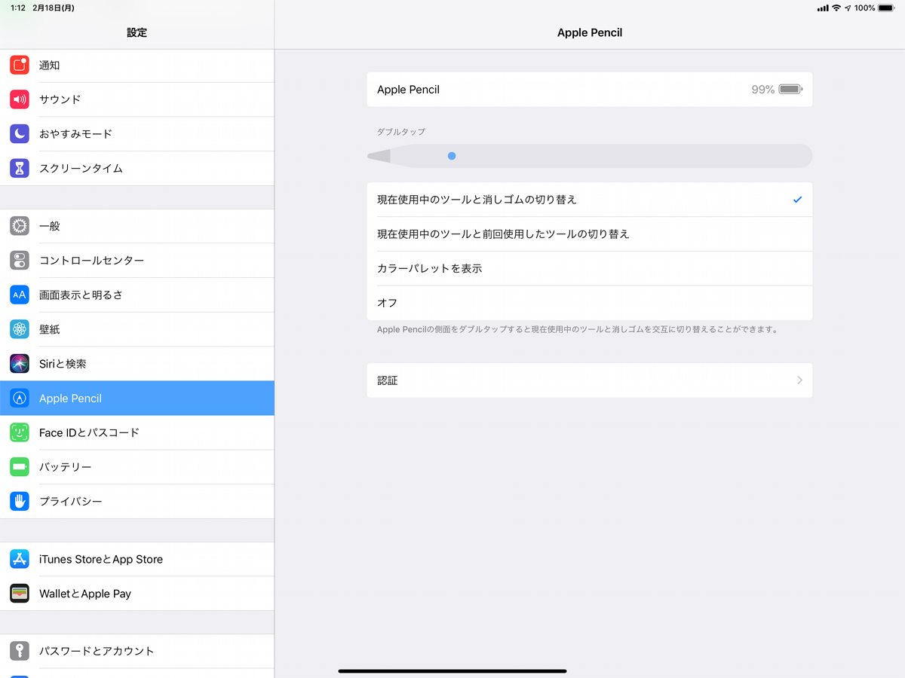The height and width of the screenshot is (678, 905).
Task: Tap the Wallpaper (壁紙) flower icon
Action: coord(20,329)
